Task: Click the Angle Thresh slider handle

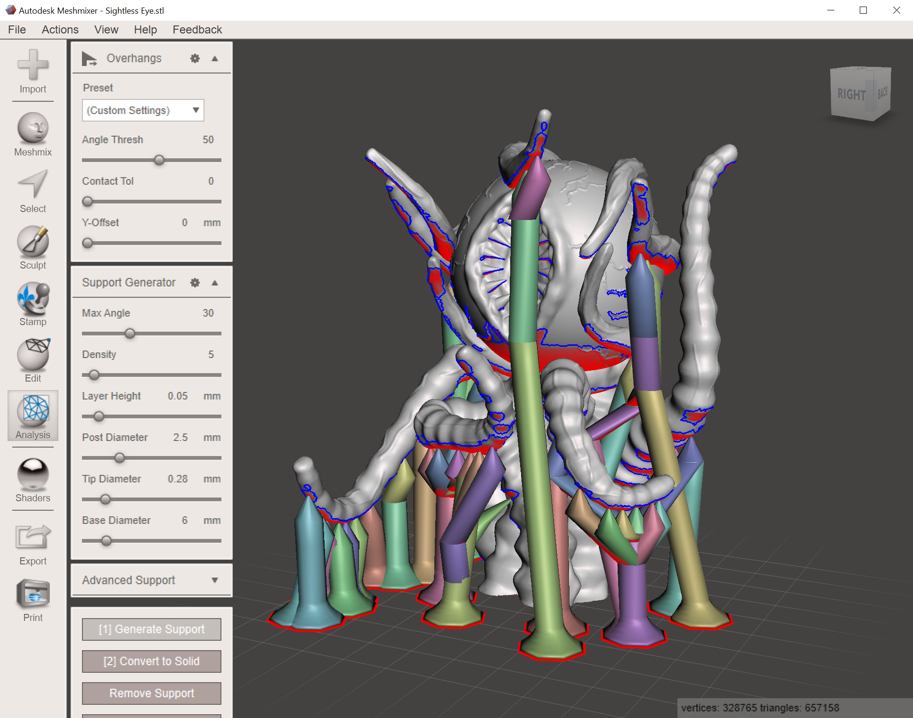Action: coord(159,160)
